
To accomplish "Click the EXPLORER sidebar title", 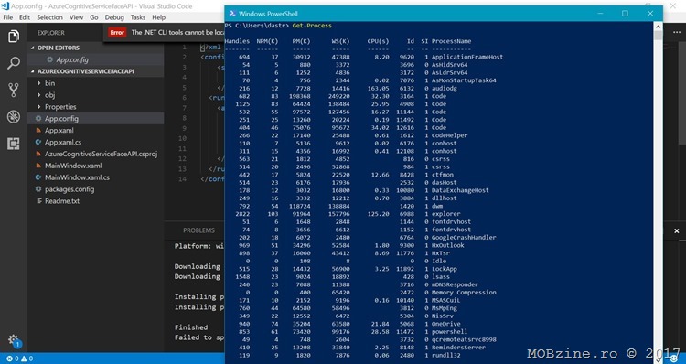I will coord(50,33).
